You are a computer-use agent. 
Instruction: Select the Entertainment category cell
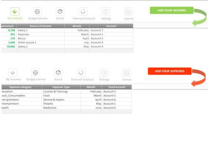pyautogui.click(x=22, y=103)
